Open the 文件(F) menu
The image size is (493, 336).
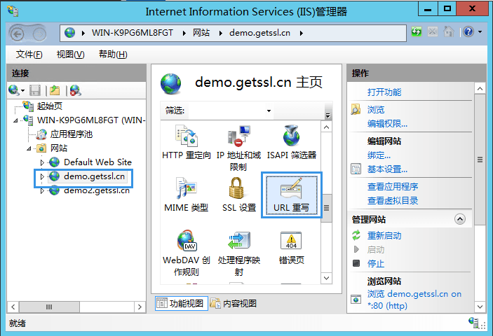click(x=29, y=55)
